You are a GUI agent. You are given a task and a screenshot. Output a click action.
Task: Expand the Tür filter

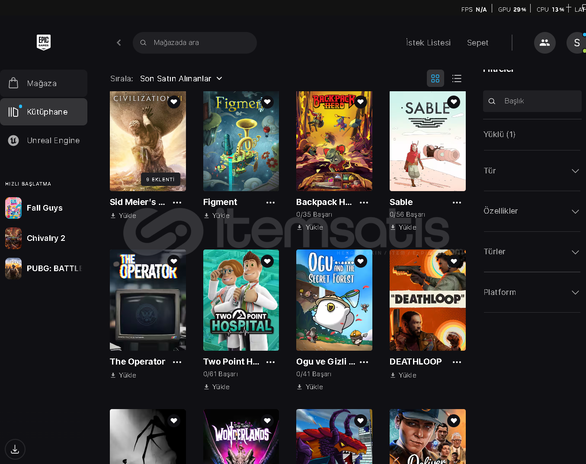point(532,171)
